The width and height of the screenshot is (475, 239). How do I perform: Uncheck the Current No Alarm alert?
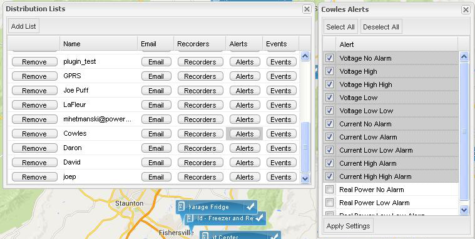pos(329,124)
